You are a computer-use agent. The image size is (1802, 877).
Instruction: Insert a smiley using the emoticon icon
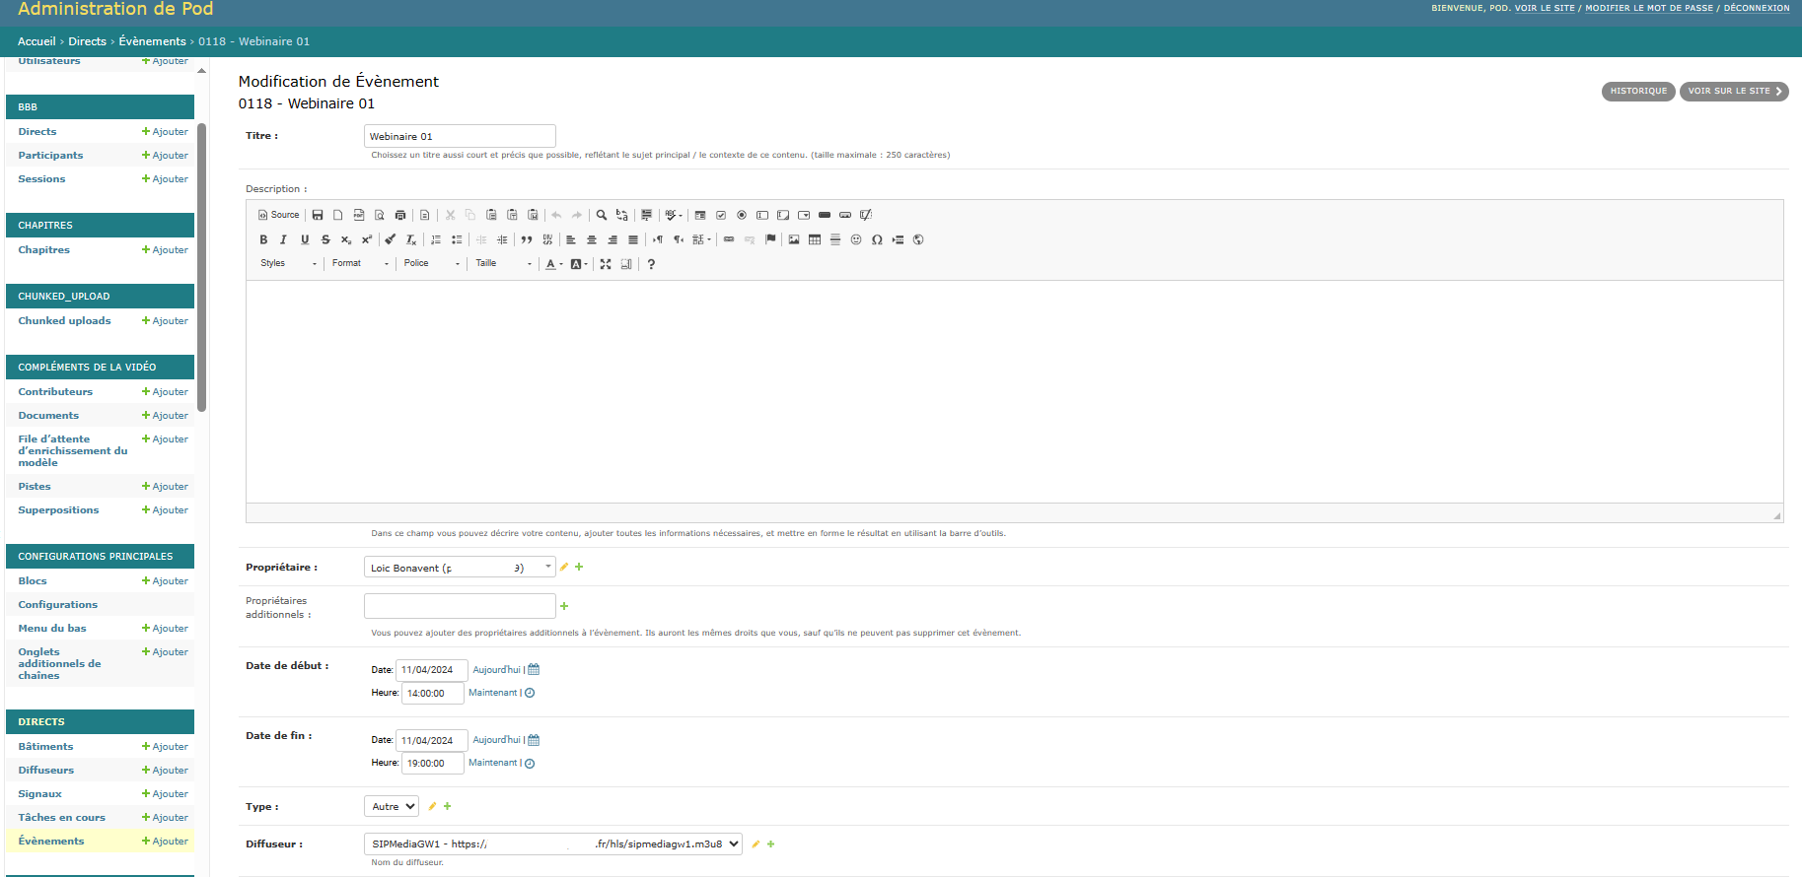click(856, 239)
